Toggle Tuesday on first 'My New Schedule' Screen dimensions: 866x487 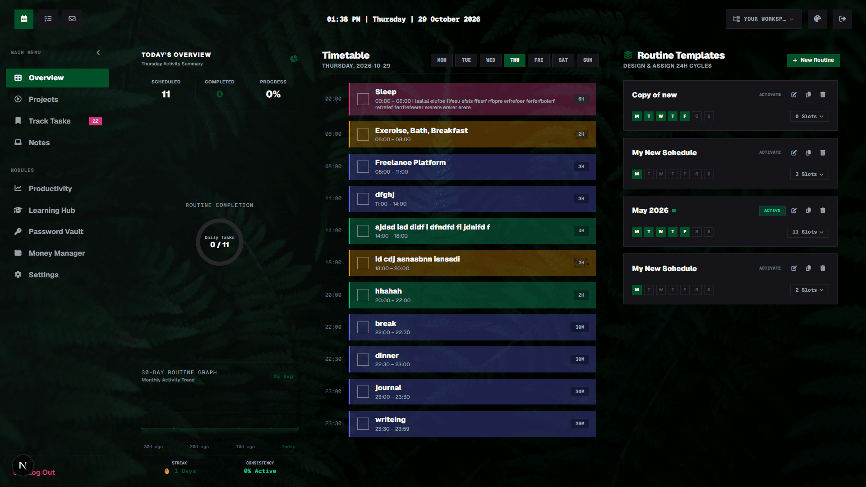click(x=649, y=174)
